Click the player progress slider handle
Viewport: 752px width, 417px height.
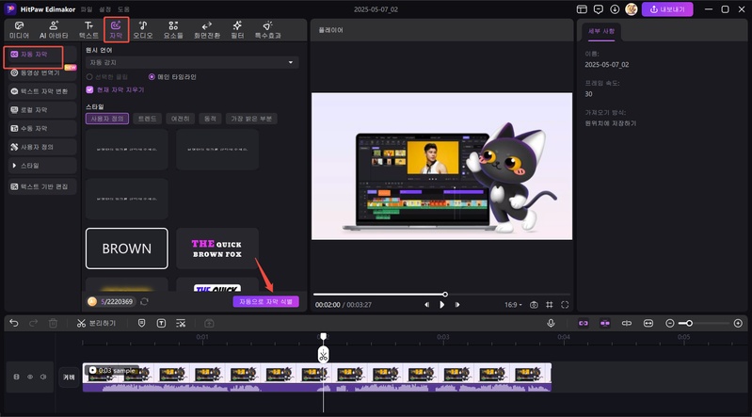click(445, 294)
